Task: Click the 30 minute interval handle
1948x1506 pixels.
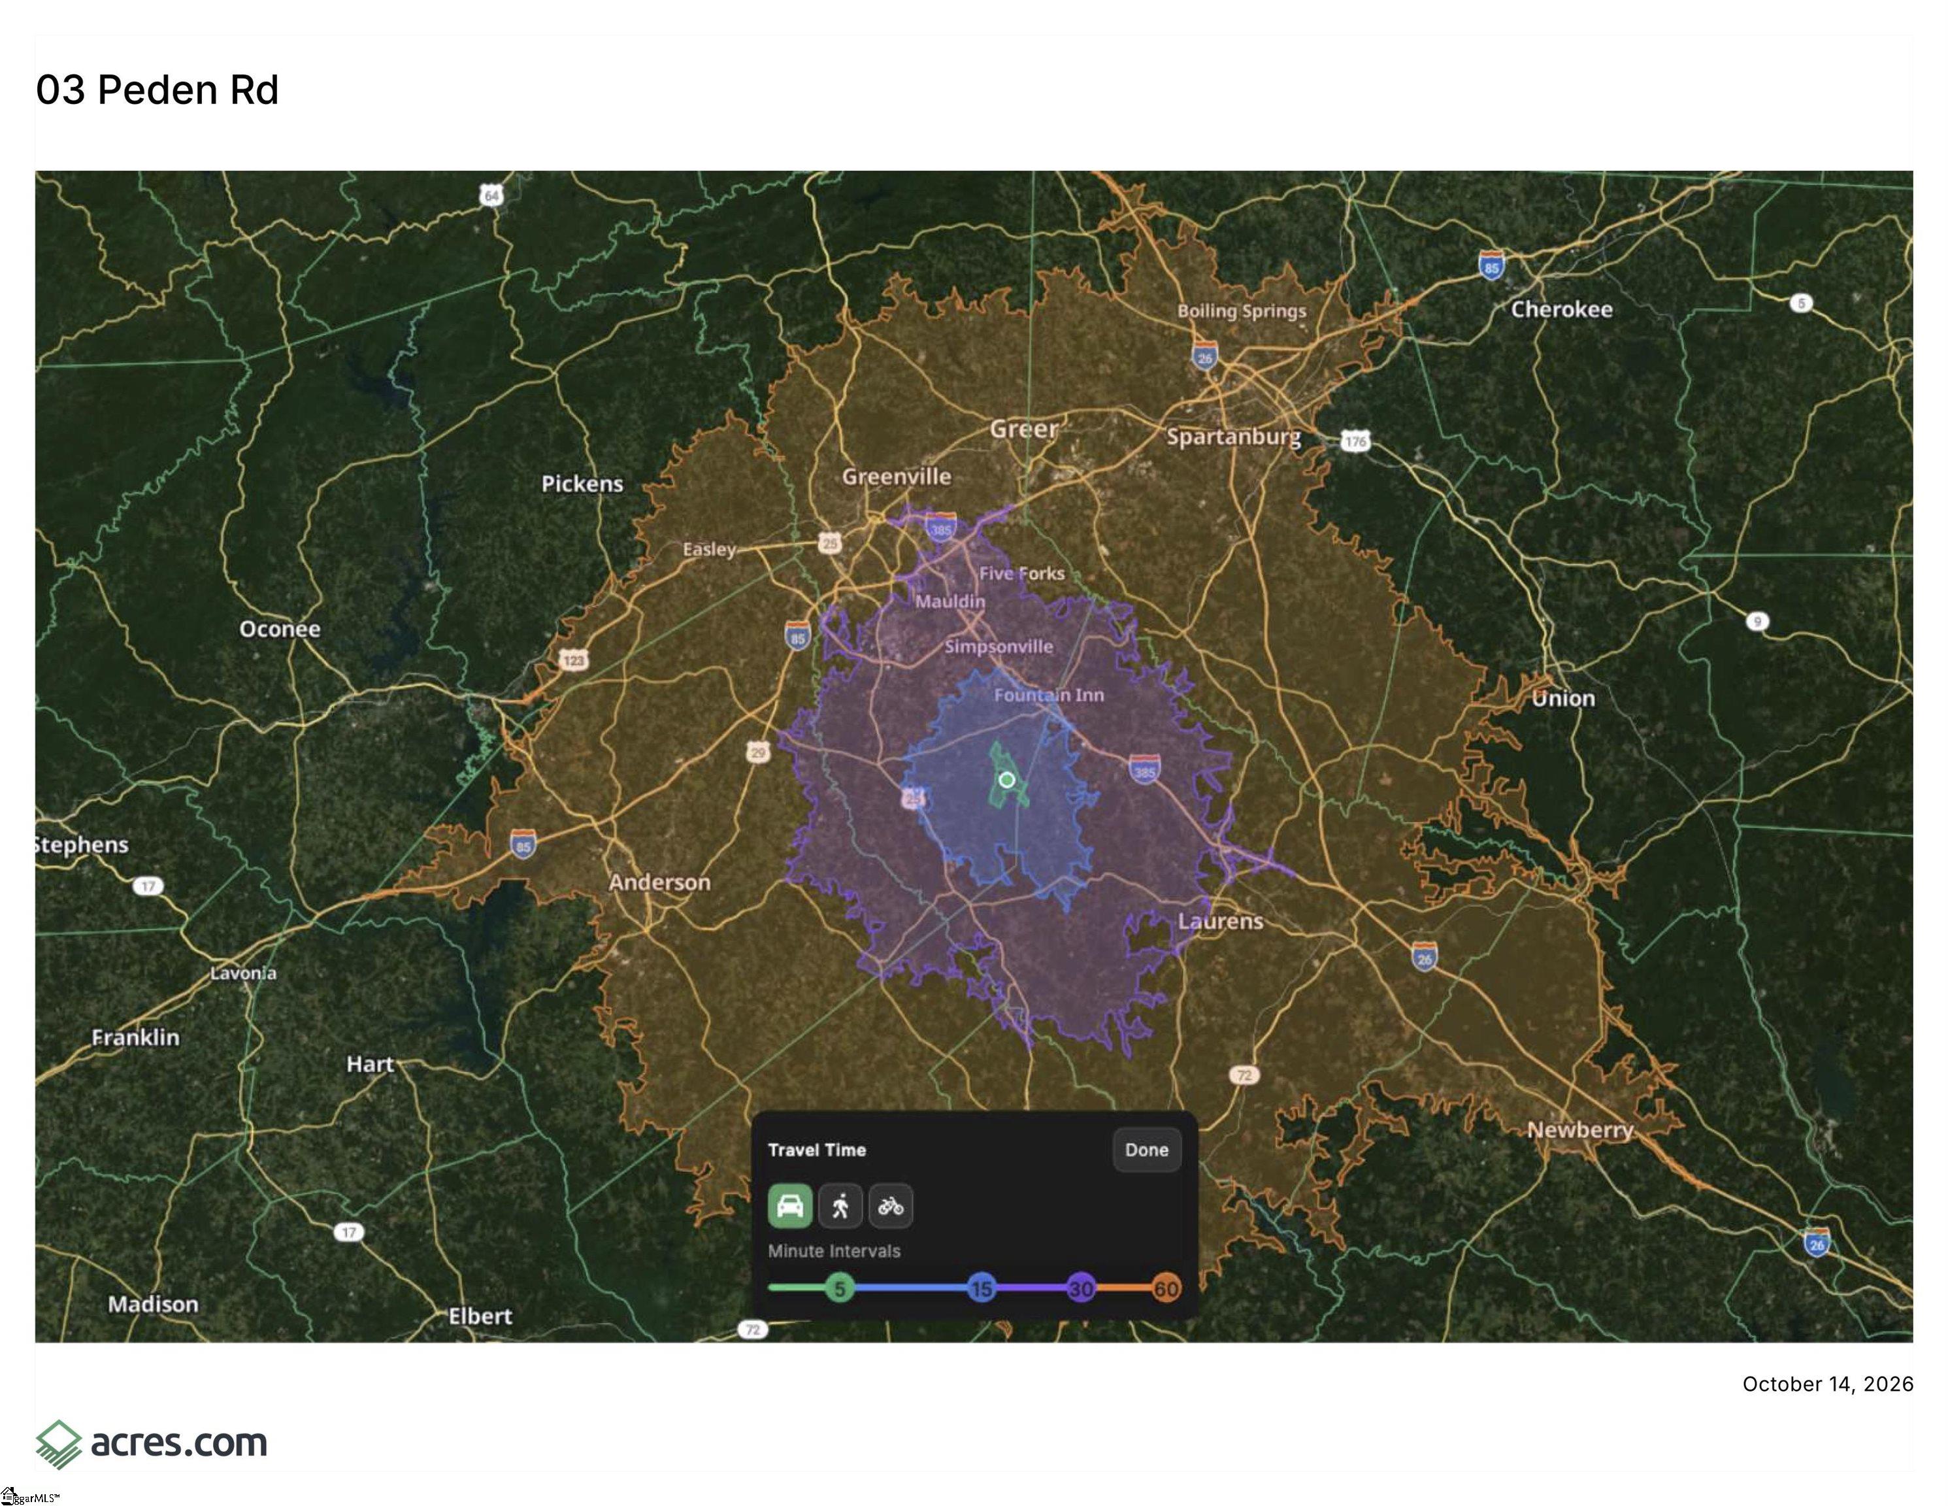Action: (x=1081, y=1288)
